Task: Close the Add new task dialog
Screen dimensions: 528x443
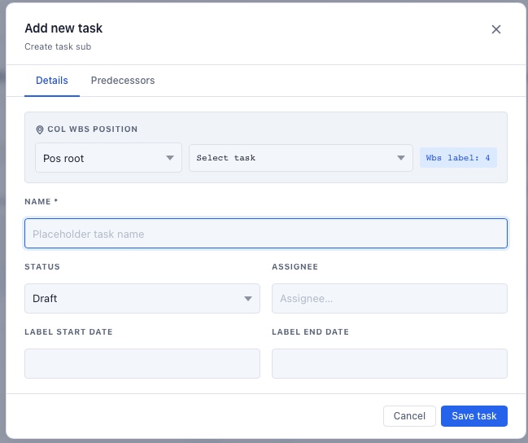Action: [496, 29]
